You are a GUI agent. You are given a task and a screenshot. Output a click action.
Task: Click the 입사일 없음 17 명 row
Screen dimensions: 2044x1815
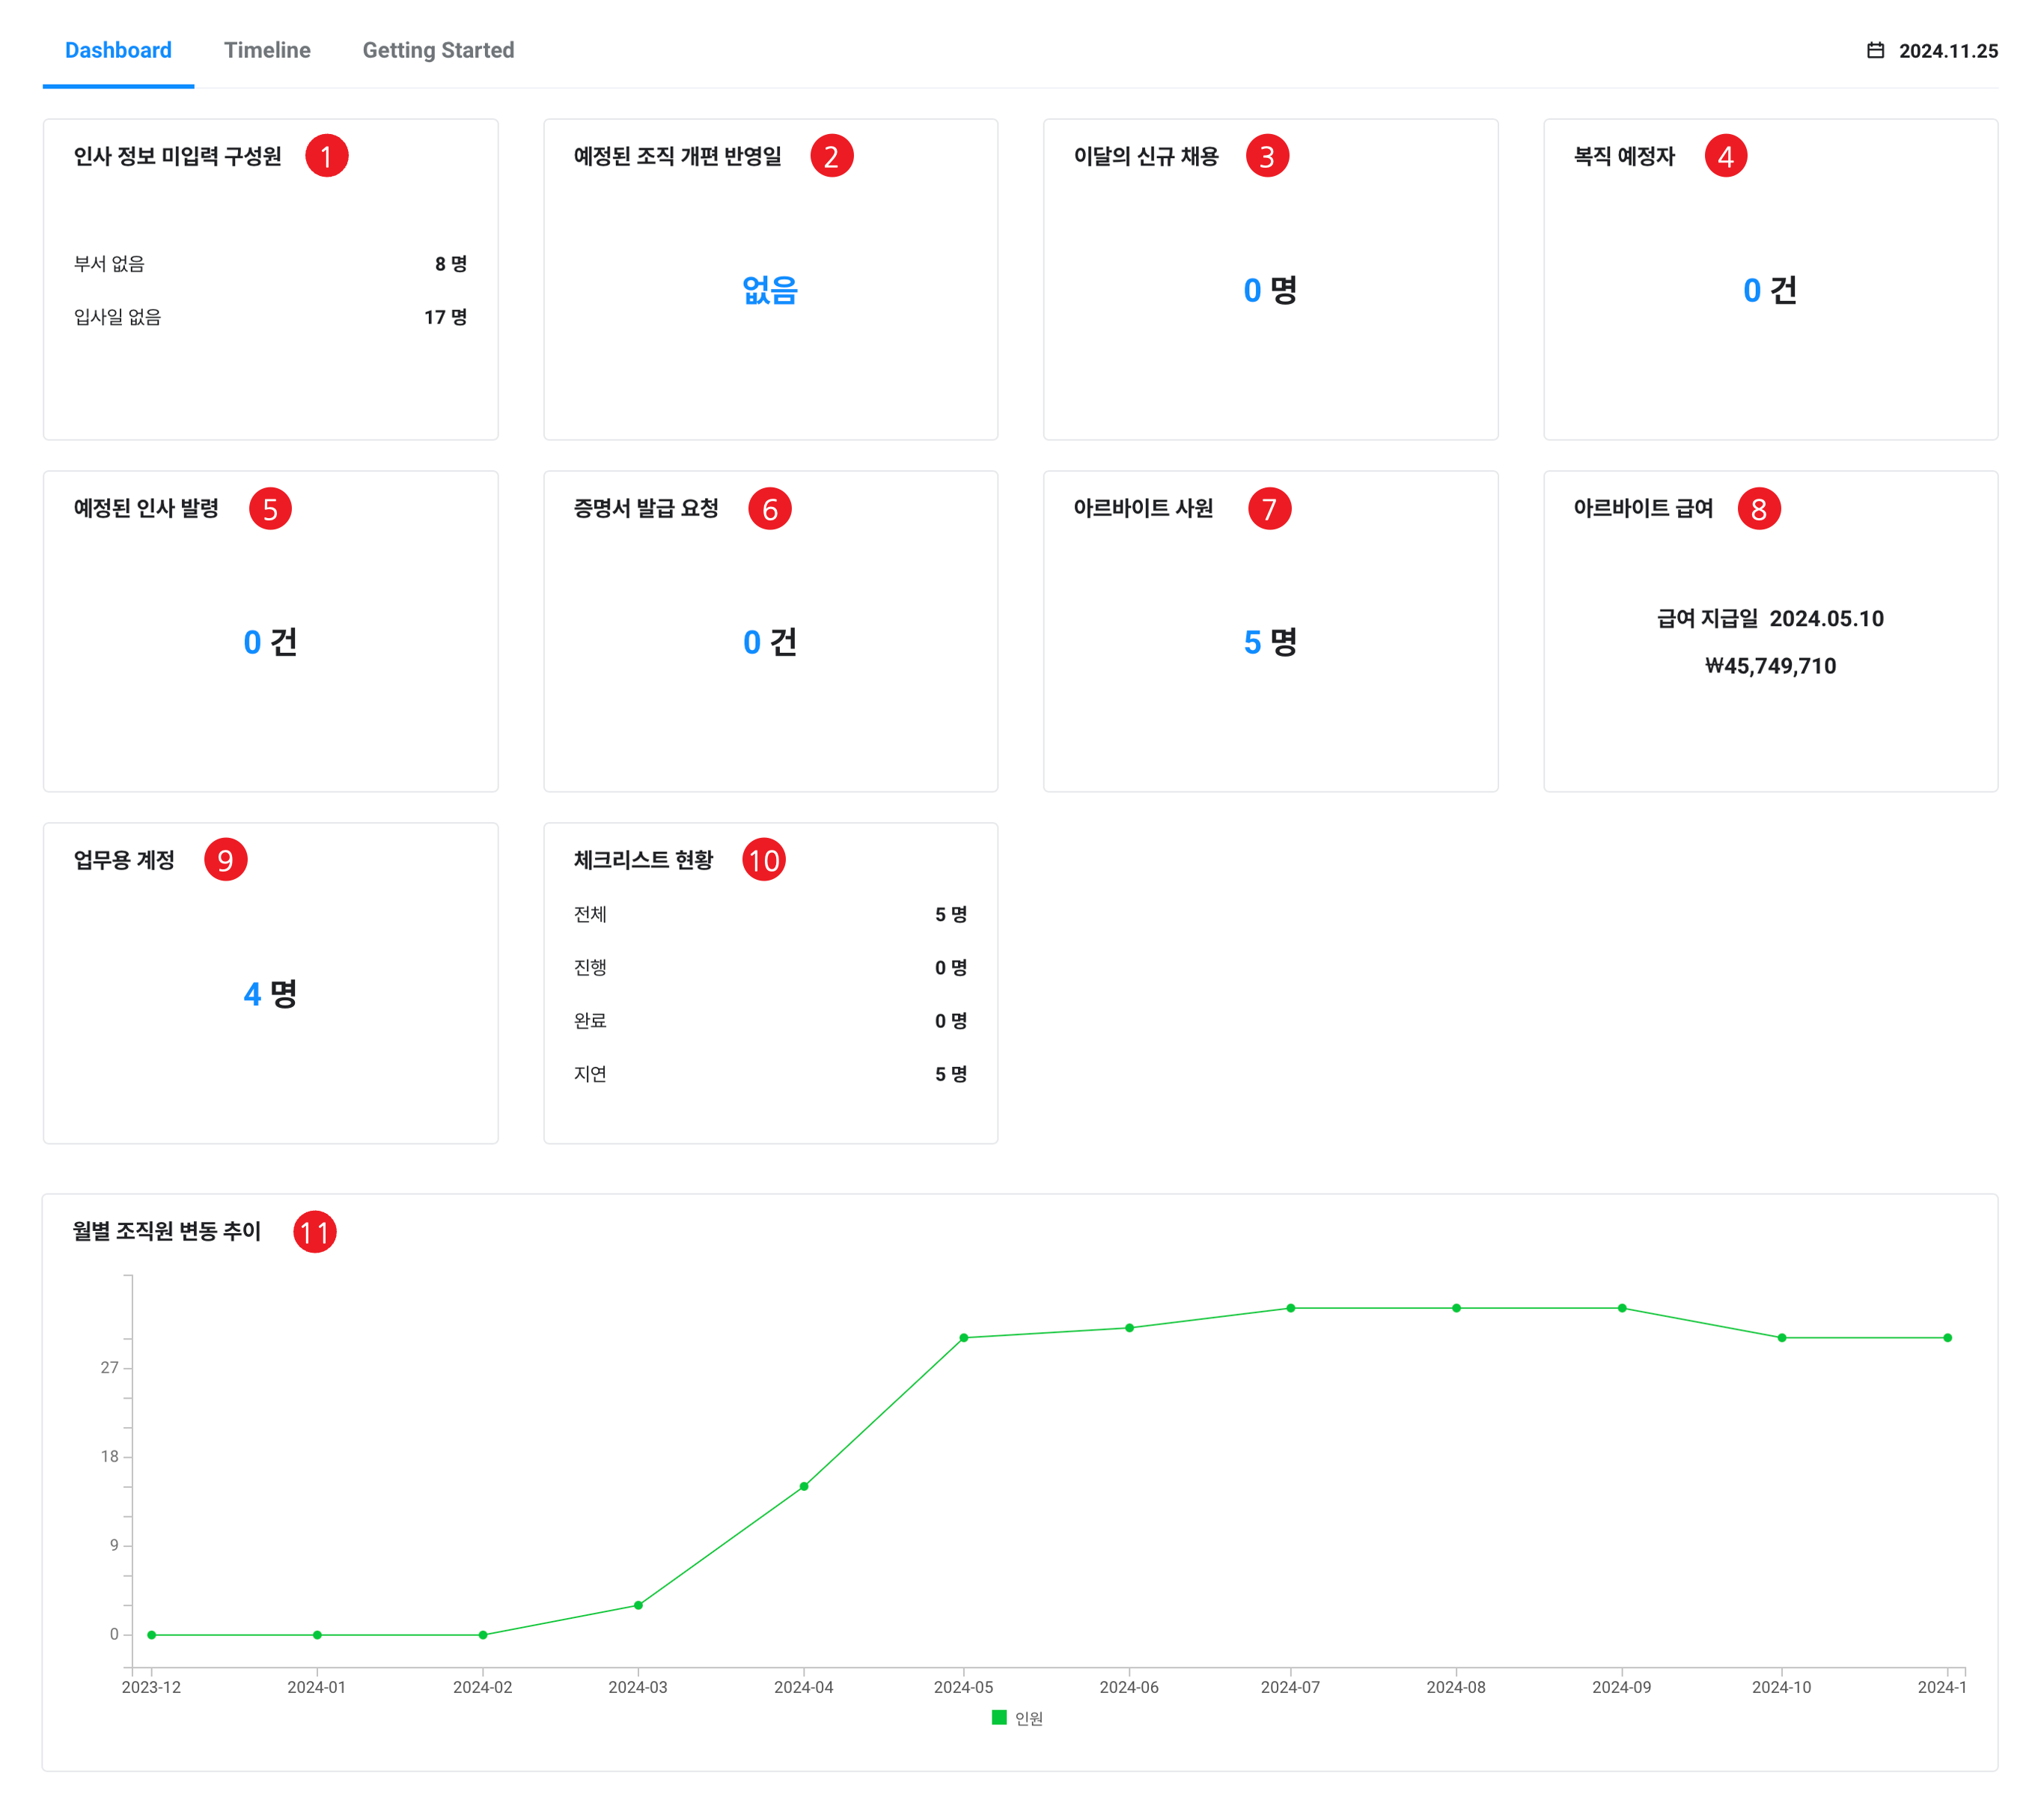point(270,317)
